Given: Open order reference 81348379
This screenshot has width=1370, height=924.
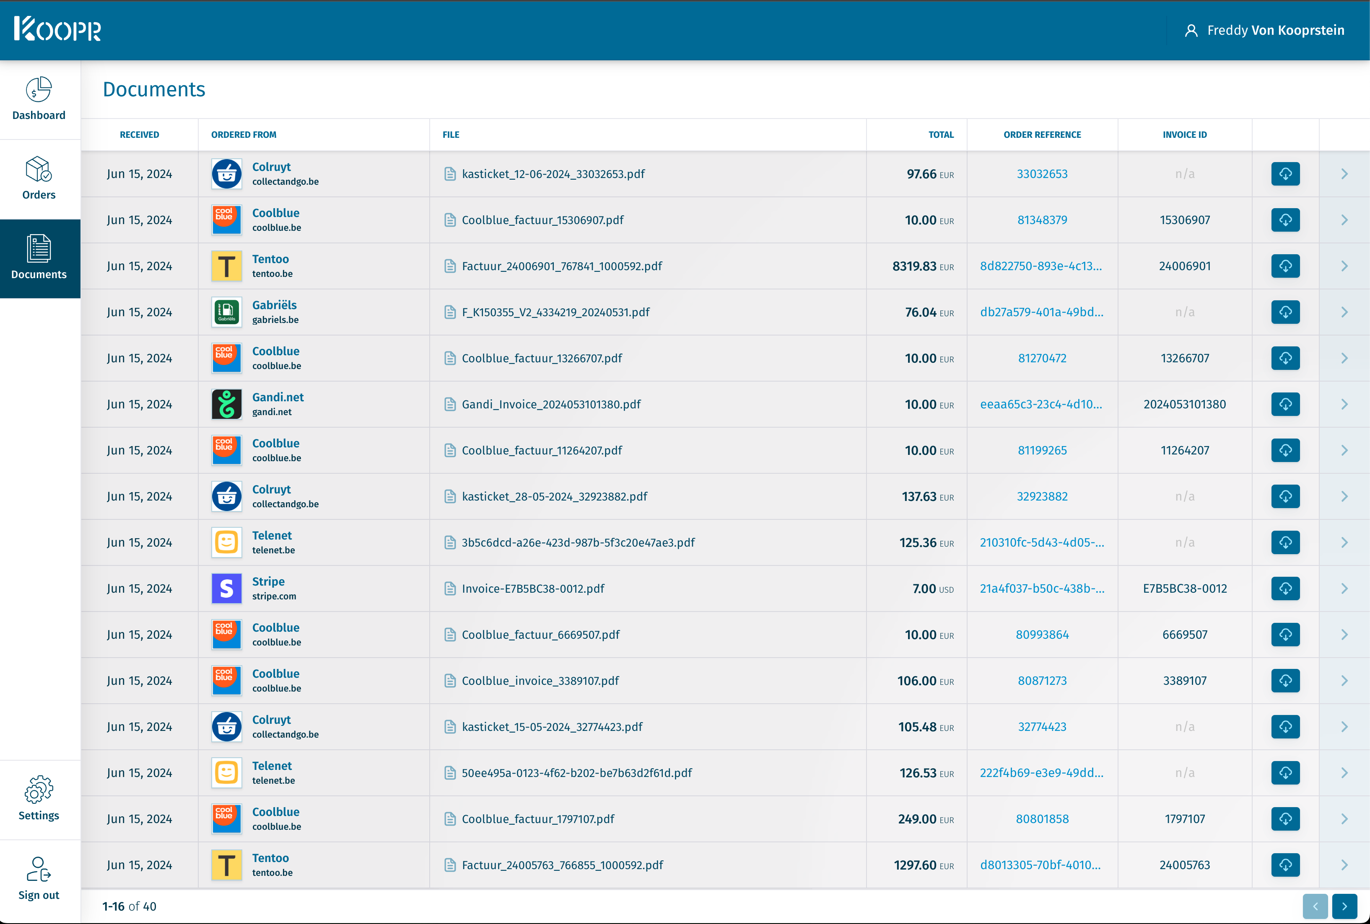Looking at the screenshot, I should tap(1042, 219).
